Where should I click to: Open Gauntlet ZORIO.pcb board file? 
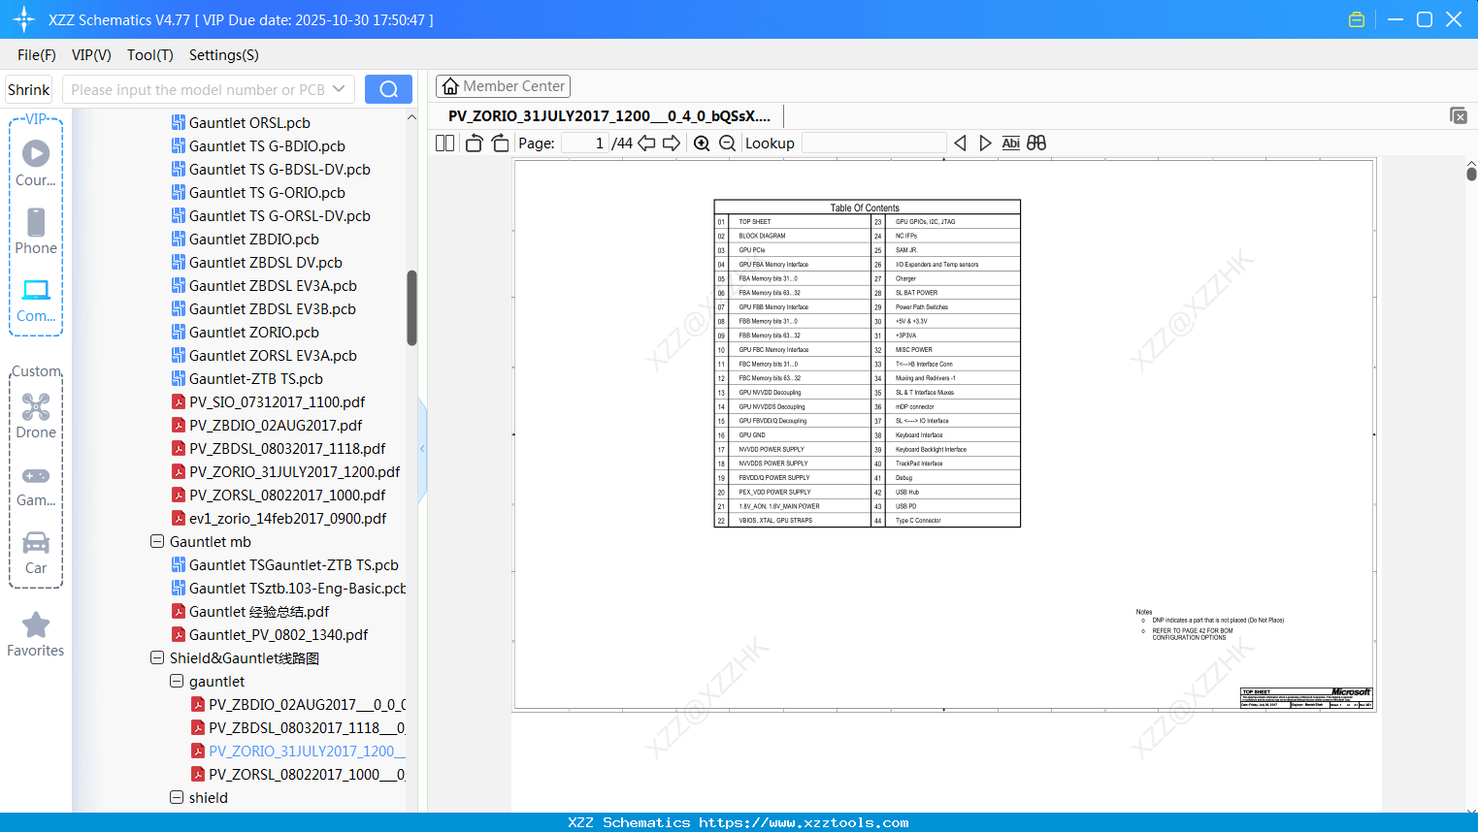pos(253,333)
